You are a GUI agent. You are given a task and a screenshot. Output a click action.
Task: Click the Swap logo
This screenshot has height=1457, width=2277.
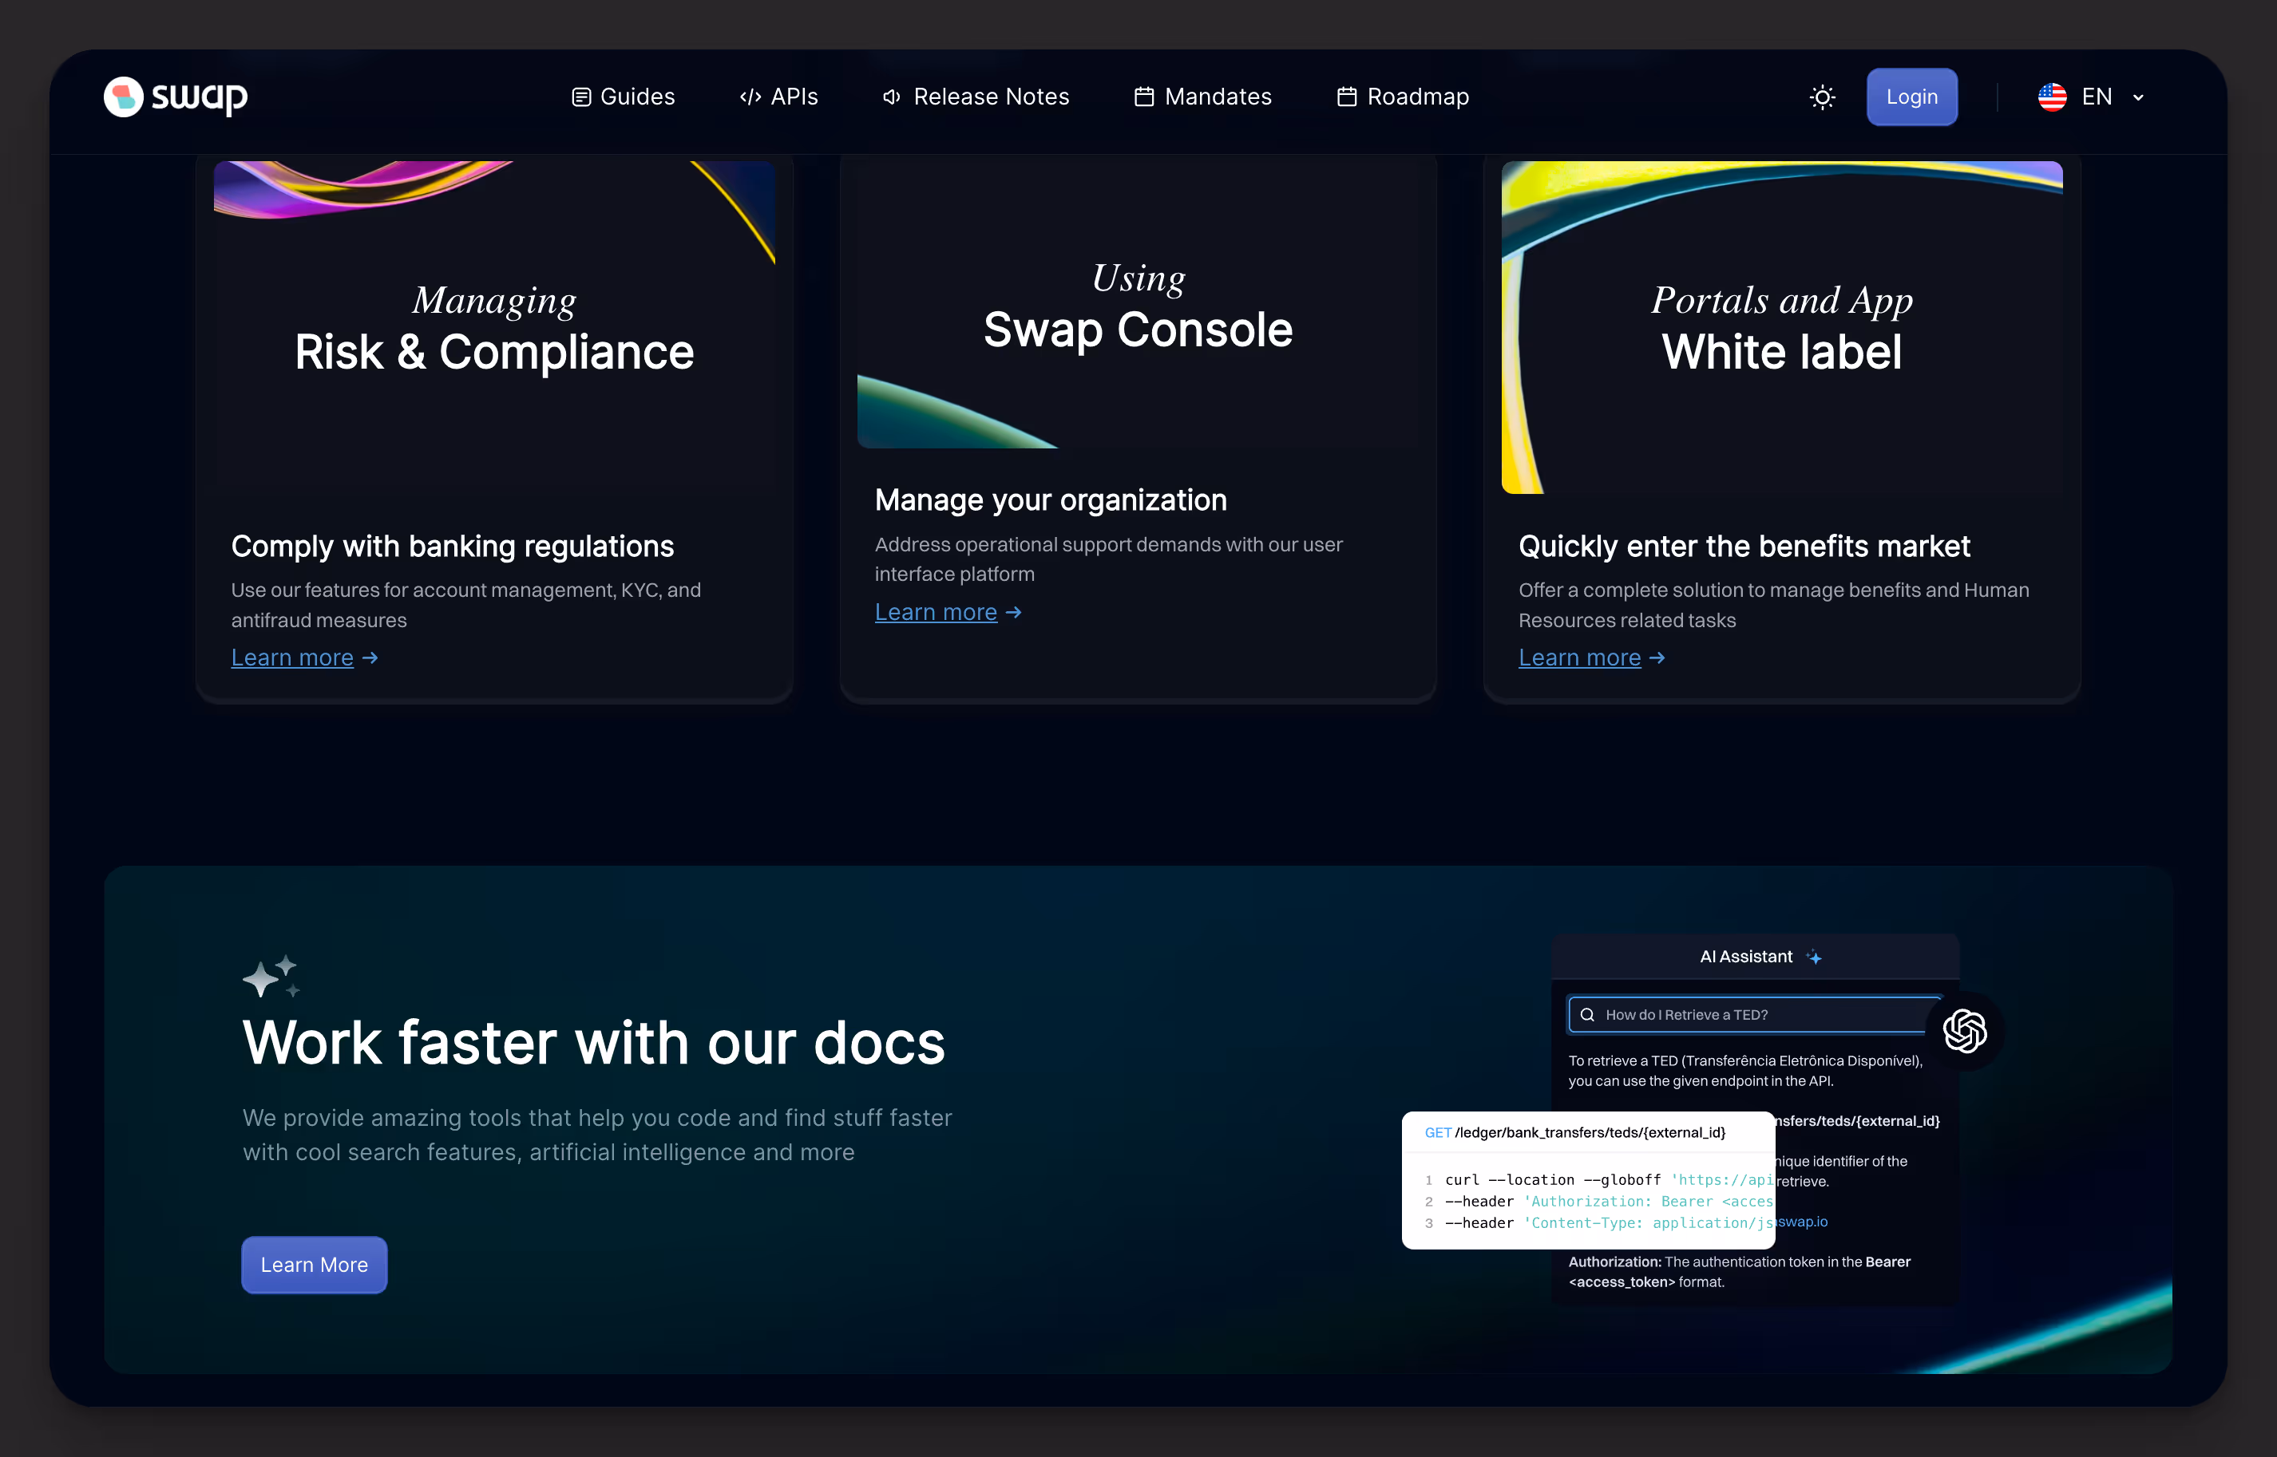point(176,97)
